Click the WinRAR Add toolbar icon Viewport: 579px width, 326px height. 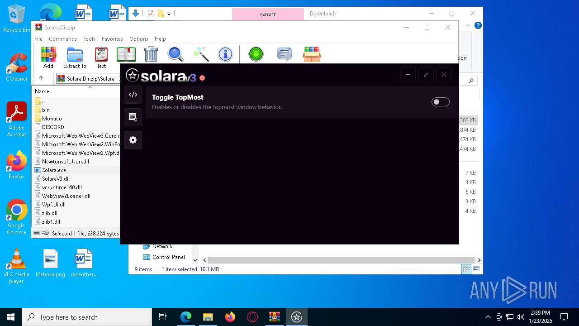tap(48, 58)
